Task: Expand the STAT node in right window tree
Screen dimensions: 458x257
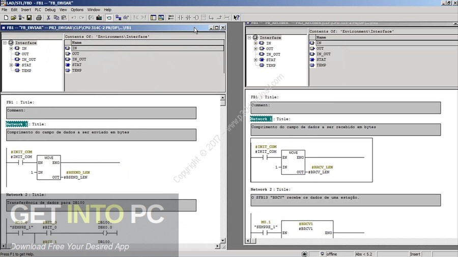Action: point(255,60)
